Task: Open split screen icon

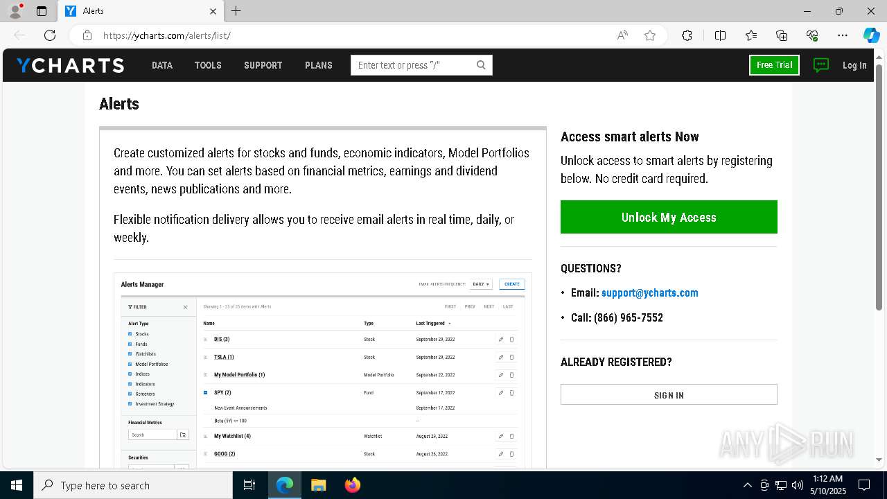Action: point(720,35)
